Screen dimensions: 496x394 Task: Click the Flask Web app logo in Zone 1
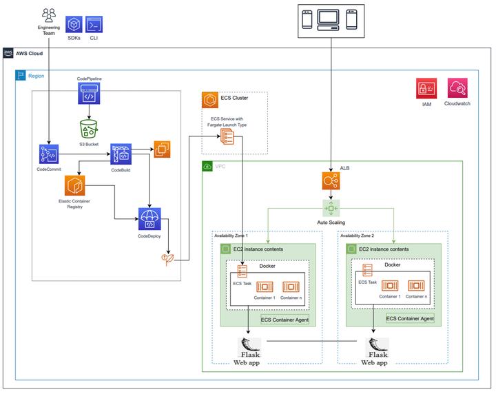click(x=249, y=348)
